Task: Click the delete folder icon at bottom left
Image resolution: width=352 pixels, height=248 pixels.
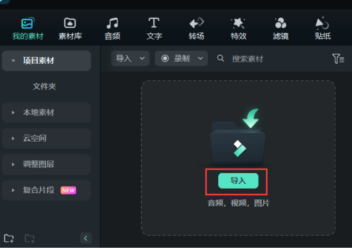Action: tap(29, 238)
